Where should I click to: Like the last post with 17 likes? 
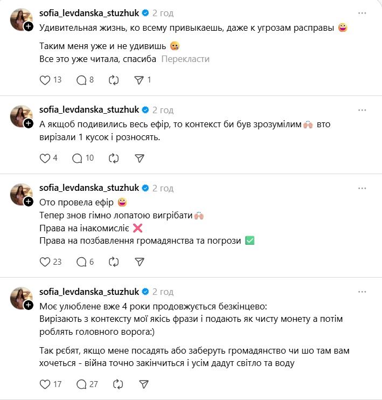click(45, 384)
